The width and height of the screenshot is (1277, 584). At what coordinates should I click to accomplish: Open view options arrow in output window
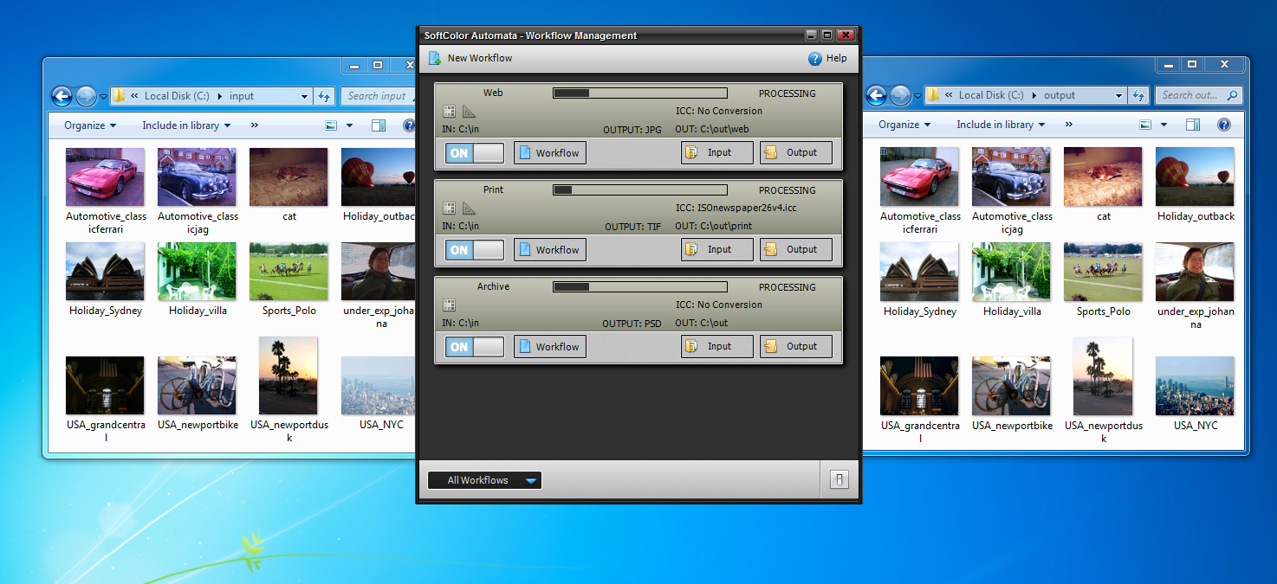point(1164,125)
